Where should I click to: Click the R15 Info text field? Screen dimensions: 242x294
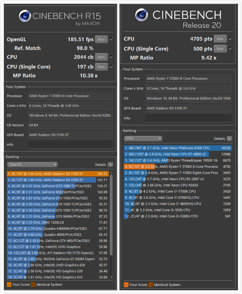click(70, 145)
